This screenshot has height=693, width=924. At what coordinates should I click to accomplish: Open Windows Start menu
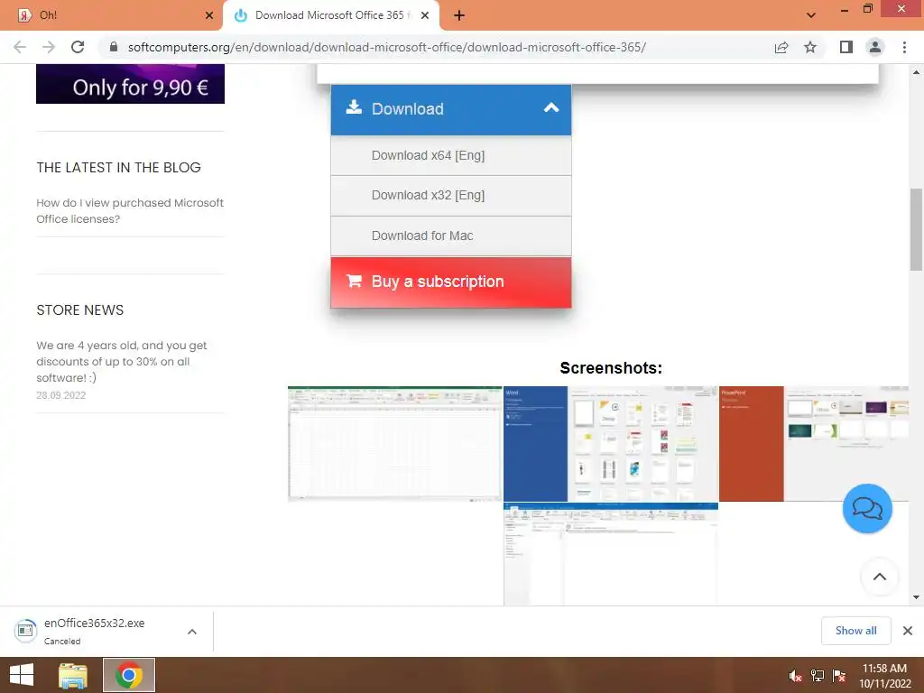(22, 675)
